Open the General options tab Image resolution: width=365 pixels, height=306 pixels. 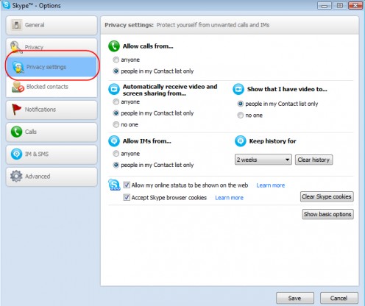click(x=52, y=25)
